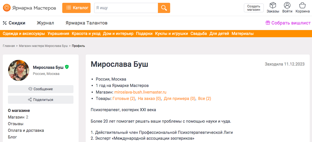Image resolution: width=312 pixels, height=142 pixels.
Task: Submit search with magnifier icon
Action: coord(164,8)
